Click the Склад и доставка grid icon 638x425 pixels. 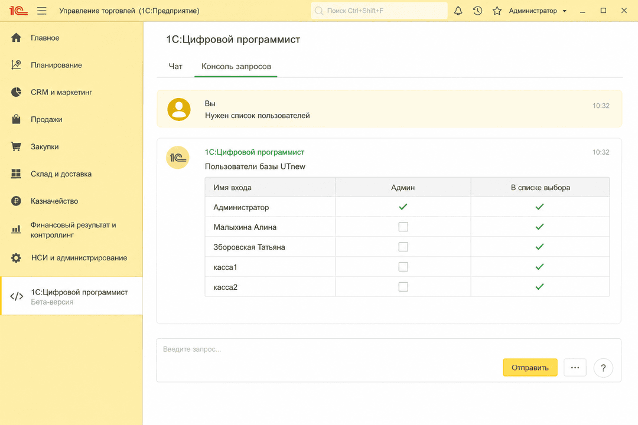[17, 174]
